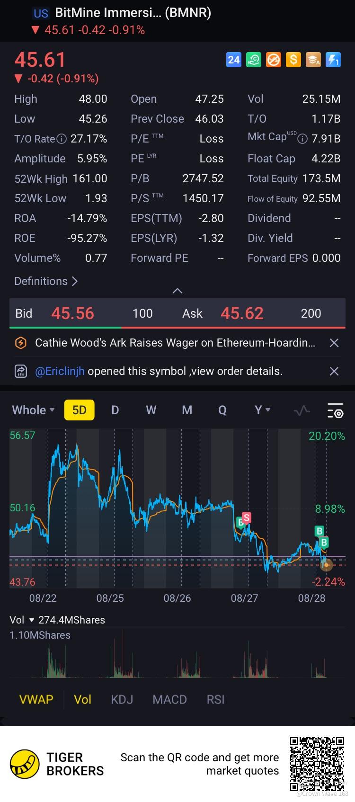Open the Vol indicator dropdown arrow

(32, 620)
